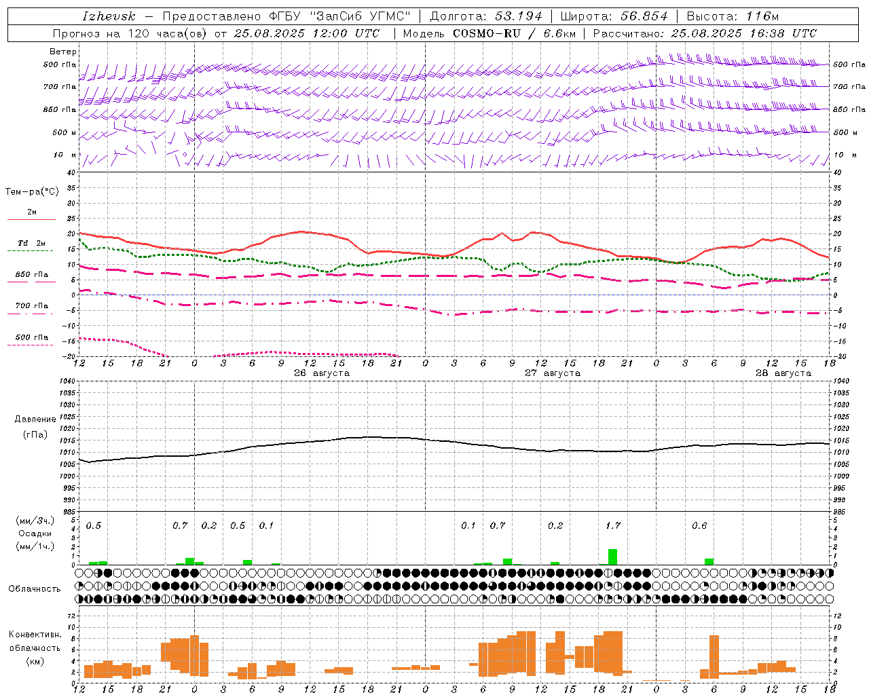Click the Осадки label
This screenshot has height=695, width=869.
tap(35, 533)
